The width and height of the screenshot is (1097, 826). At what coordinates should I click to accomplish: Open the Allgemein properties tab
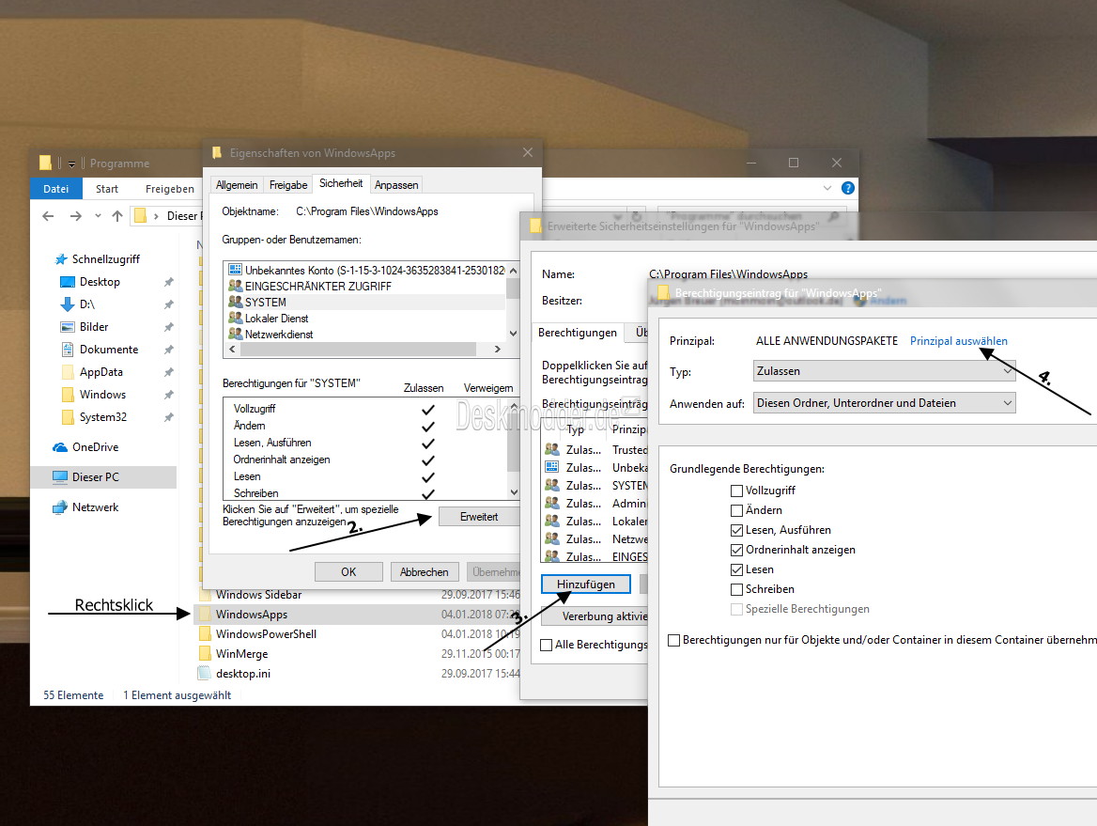tap(237, 185)
